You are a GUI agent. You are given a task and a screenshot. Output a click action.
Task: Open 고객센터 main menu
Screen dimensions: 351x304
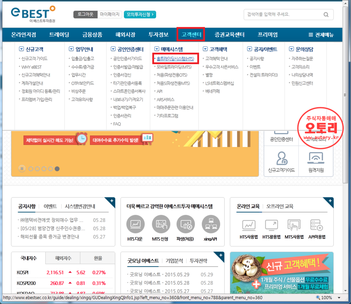(191, 34)
